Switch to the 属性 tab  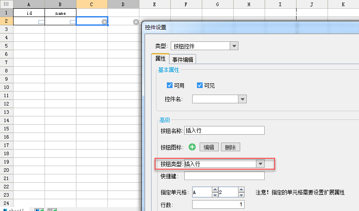[x=160, y=59]
